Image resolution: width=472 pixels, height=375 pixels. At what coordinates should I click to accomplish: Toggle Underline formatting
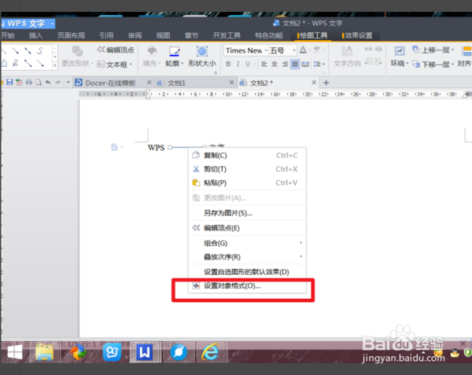tap(248, 64)
